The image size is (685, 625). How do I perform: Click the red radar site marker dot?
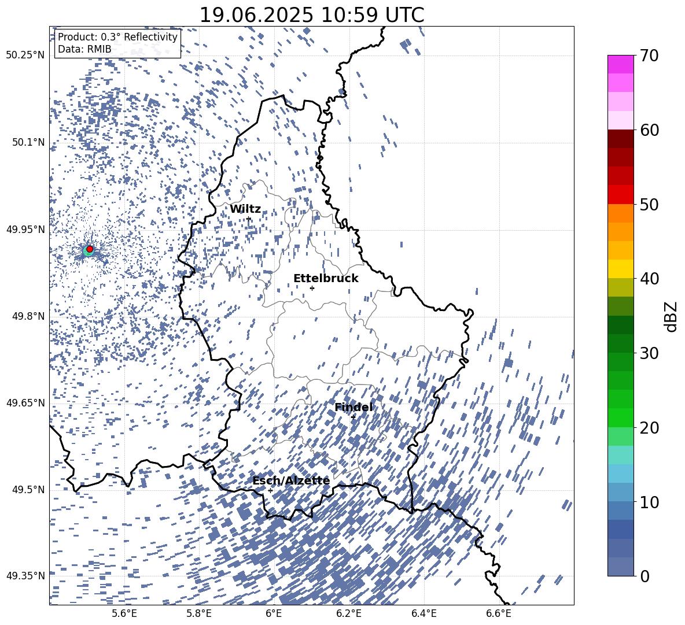(90, 249)
